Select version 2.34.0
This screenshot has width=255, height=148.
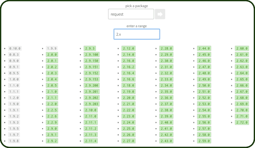(166, 85)
